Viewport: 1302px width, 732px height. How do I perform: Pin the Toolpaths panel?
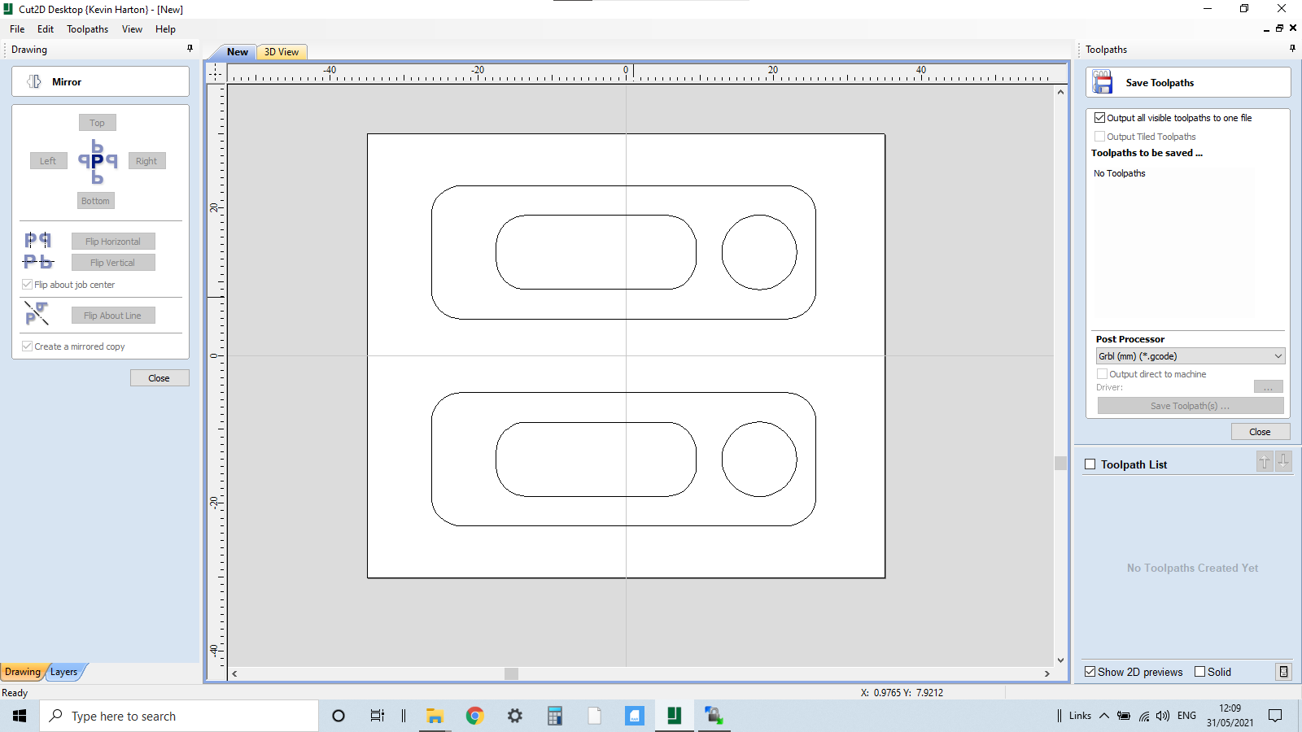pos(1291,47)
